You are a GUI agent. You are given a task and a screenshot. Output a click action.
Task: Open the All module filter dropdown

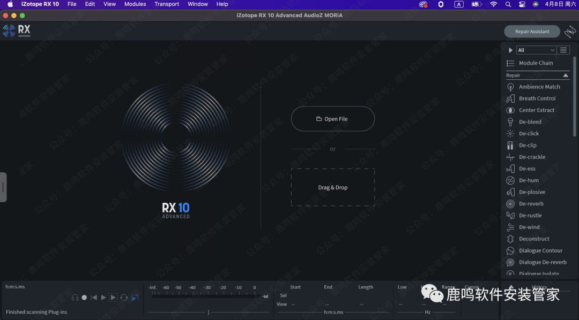(x=536, y=50)
